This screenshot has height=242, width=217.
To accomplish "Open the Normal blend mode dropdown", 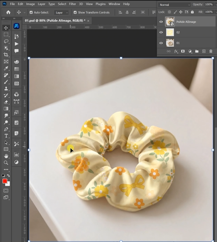I will pos(175,5).
